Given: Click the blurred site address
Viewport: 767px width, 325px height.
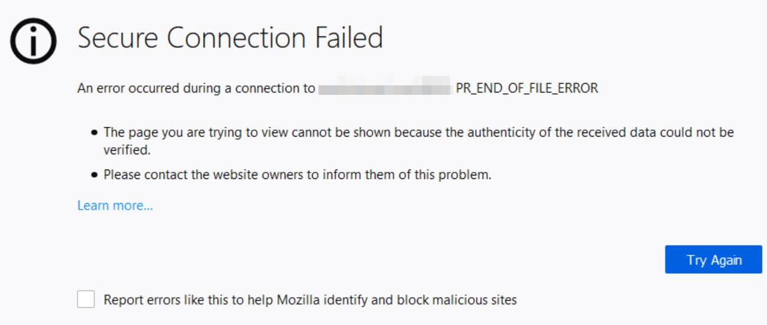Looking at the screenshot, I should tap(384, 89).
